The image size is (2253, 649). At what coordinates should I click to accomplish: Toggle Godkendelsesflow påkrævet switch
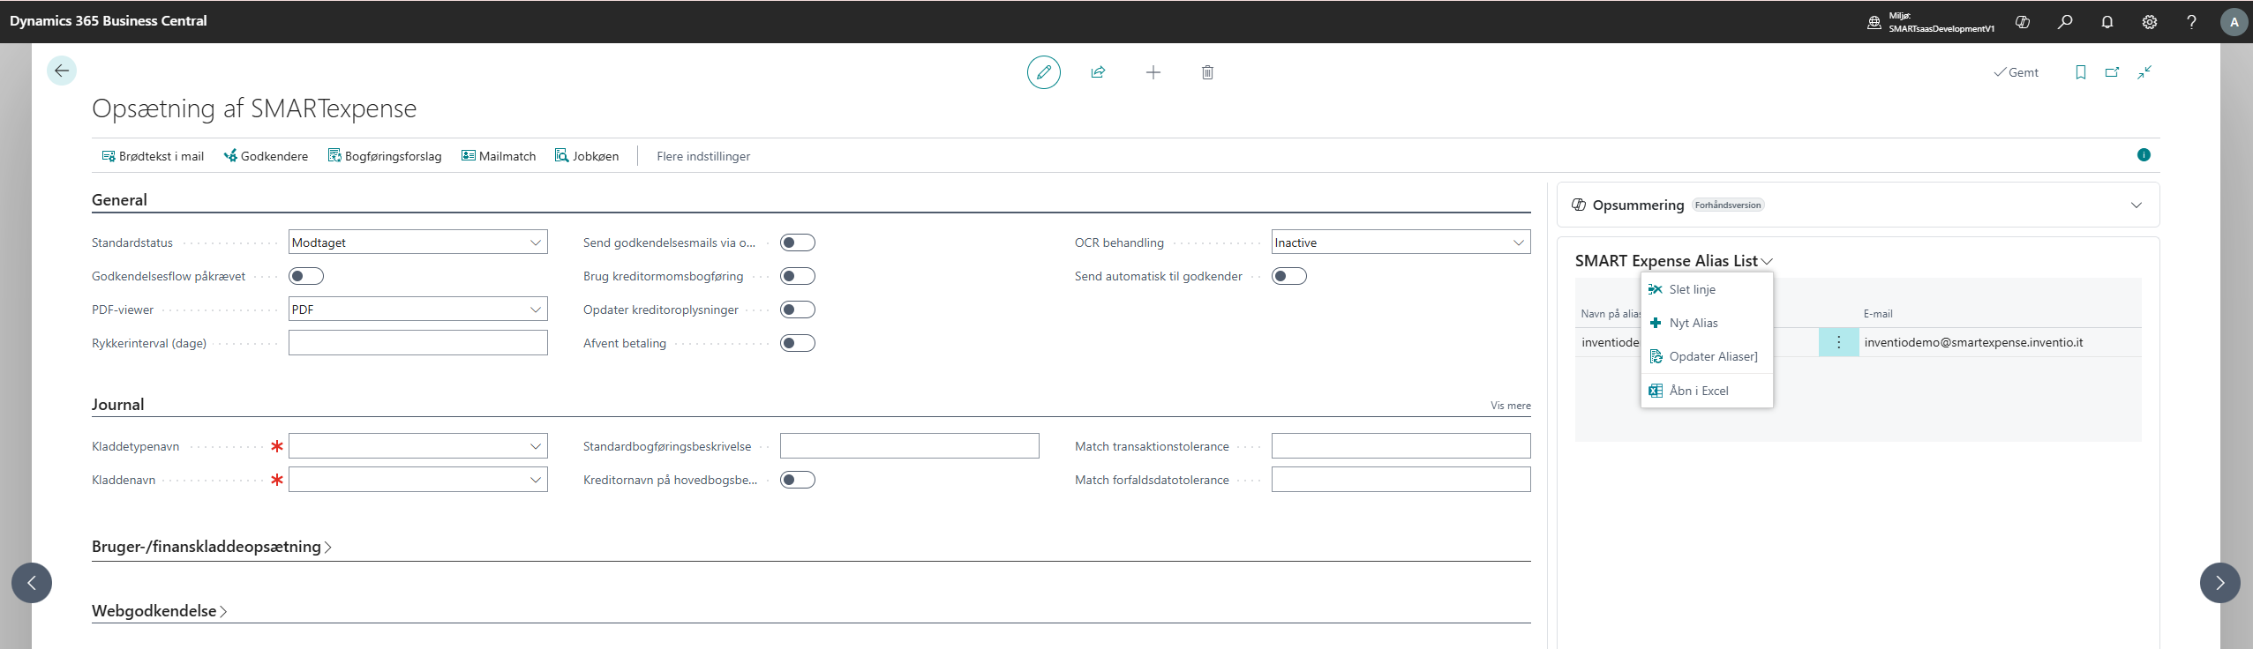(306, 276)
